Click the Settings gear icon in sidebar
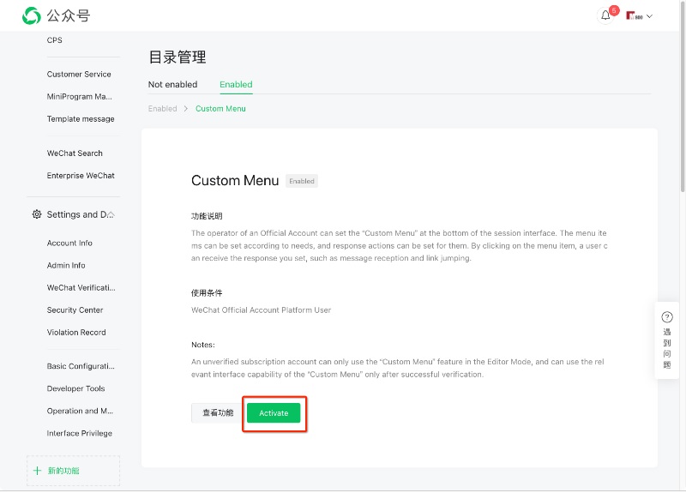Screen dimensions: 686x493 click(36, 214)
